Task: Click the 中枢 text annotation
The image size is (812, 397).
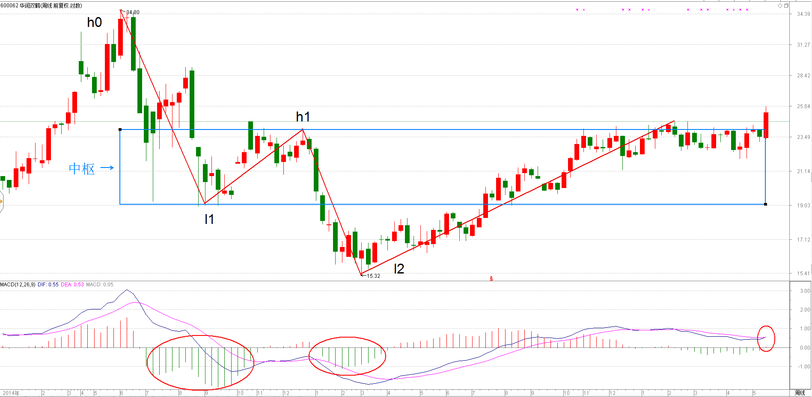Action: click(82, 168)
